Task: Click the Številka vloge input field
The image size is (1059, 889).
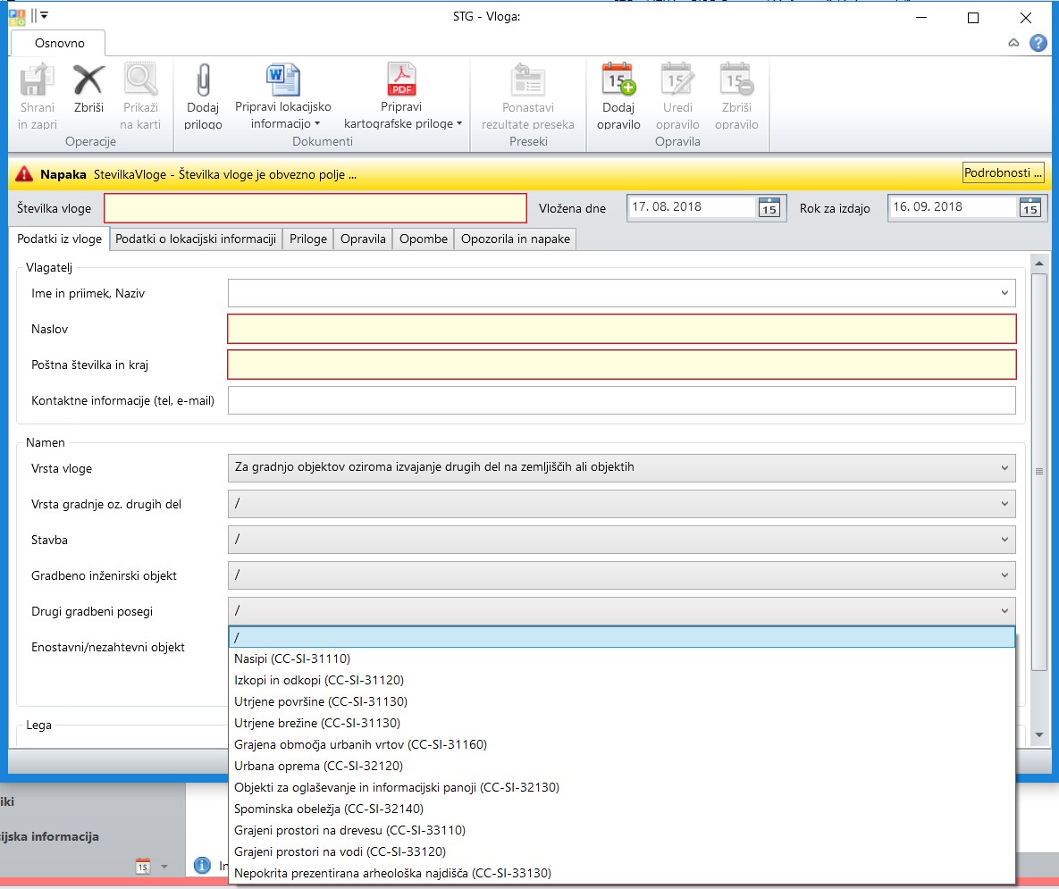Action: 315,208
